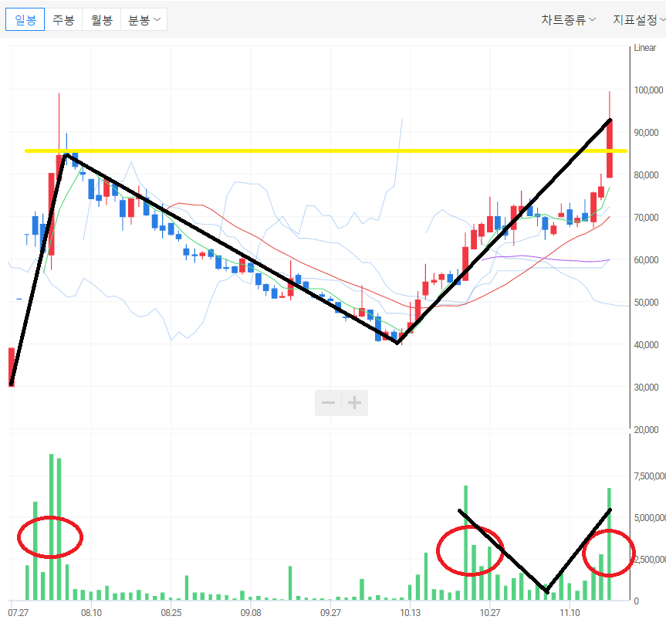Click the 09.08 date axis label
Image resolution: width=666 pixels, height=623 pixels.
[251, 612]
